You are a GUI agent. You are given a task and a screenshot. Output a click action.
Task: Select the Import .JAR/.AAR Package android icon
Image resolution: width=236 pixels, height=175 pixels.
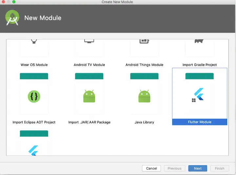pyautogui.click(x=89, y=96)
